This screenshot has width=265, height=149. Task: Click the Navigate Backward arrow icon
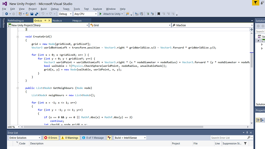pyautogui.click(x=6, y=14)
